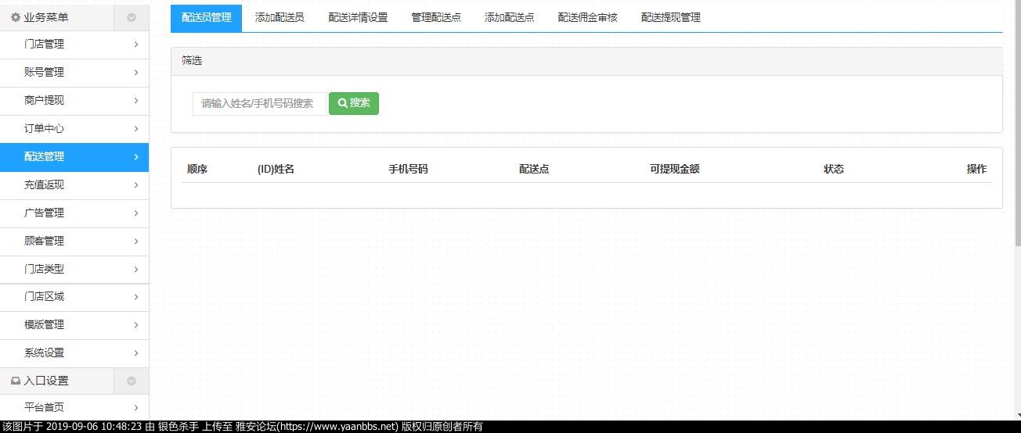Viewport: 1021px width, 433px height.
Task: Open the 模版管理 menu item
Action: 74,325
